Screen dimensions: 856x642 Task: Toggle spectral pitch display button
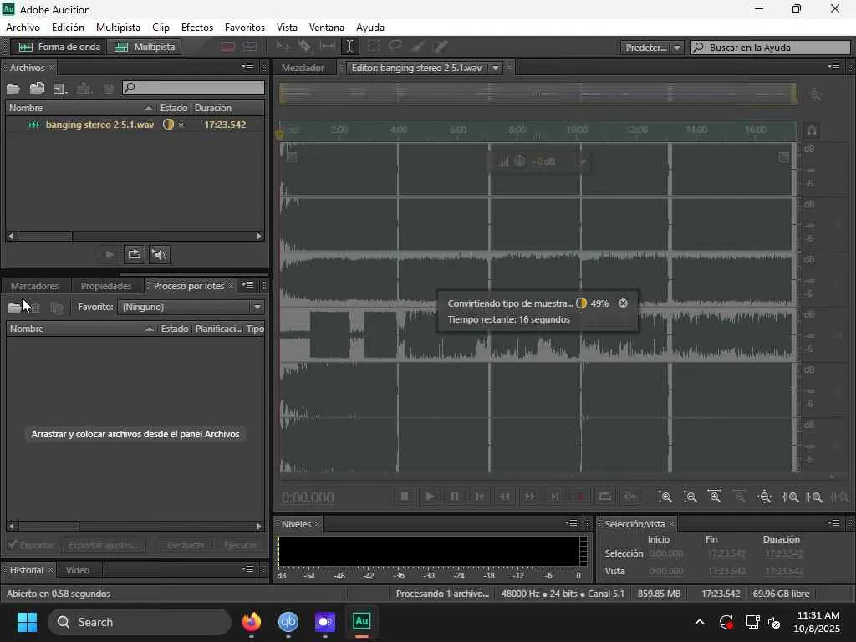click(x=250, y=47)
